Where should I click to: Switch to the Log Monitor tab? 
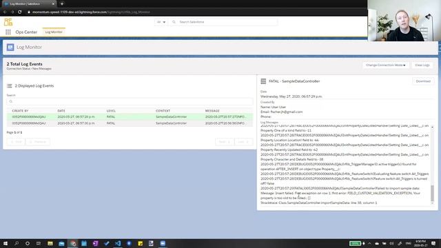(54, 32)
